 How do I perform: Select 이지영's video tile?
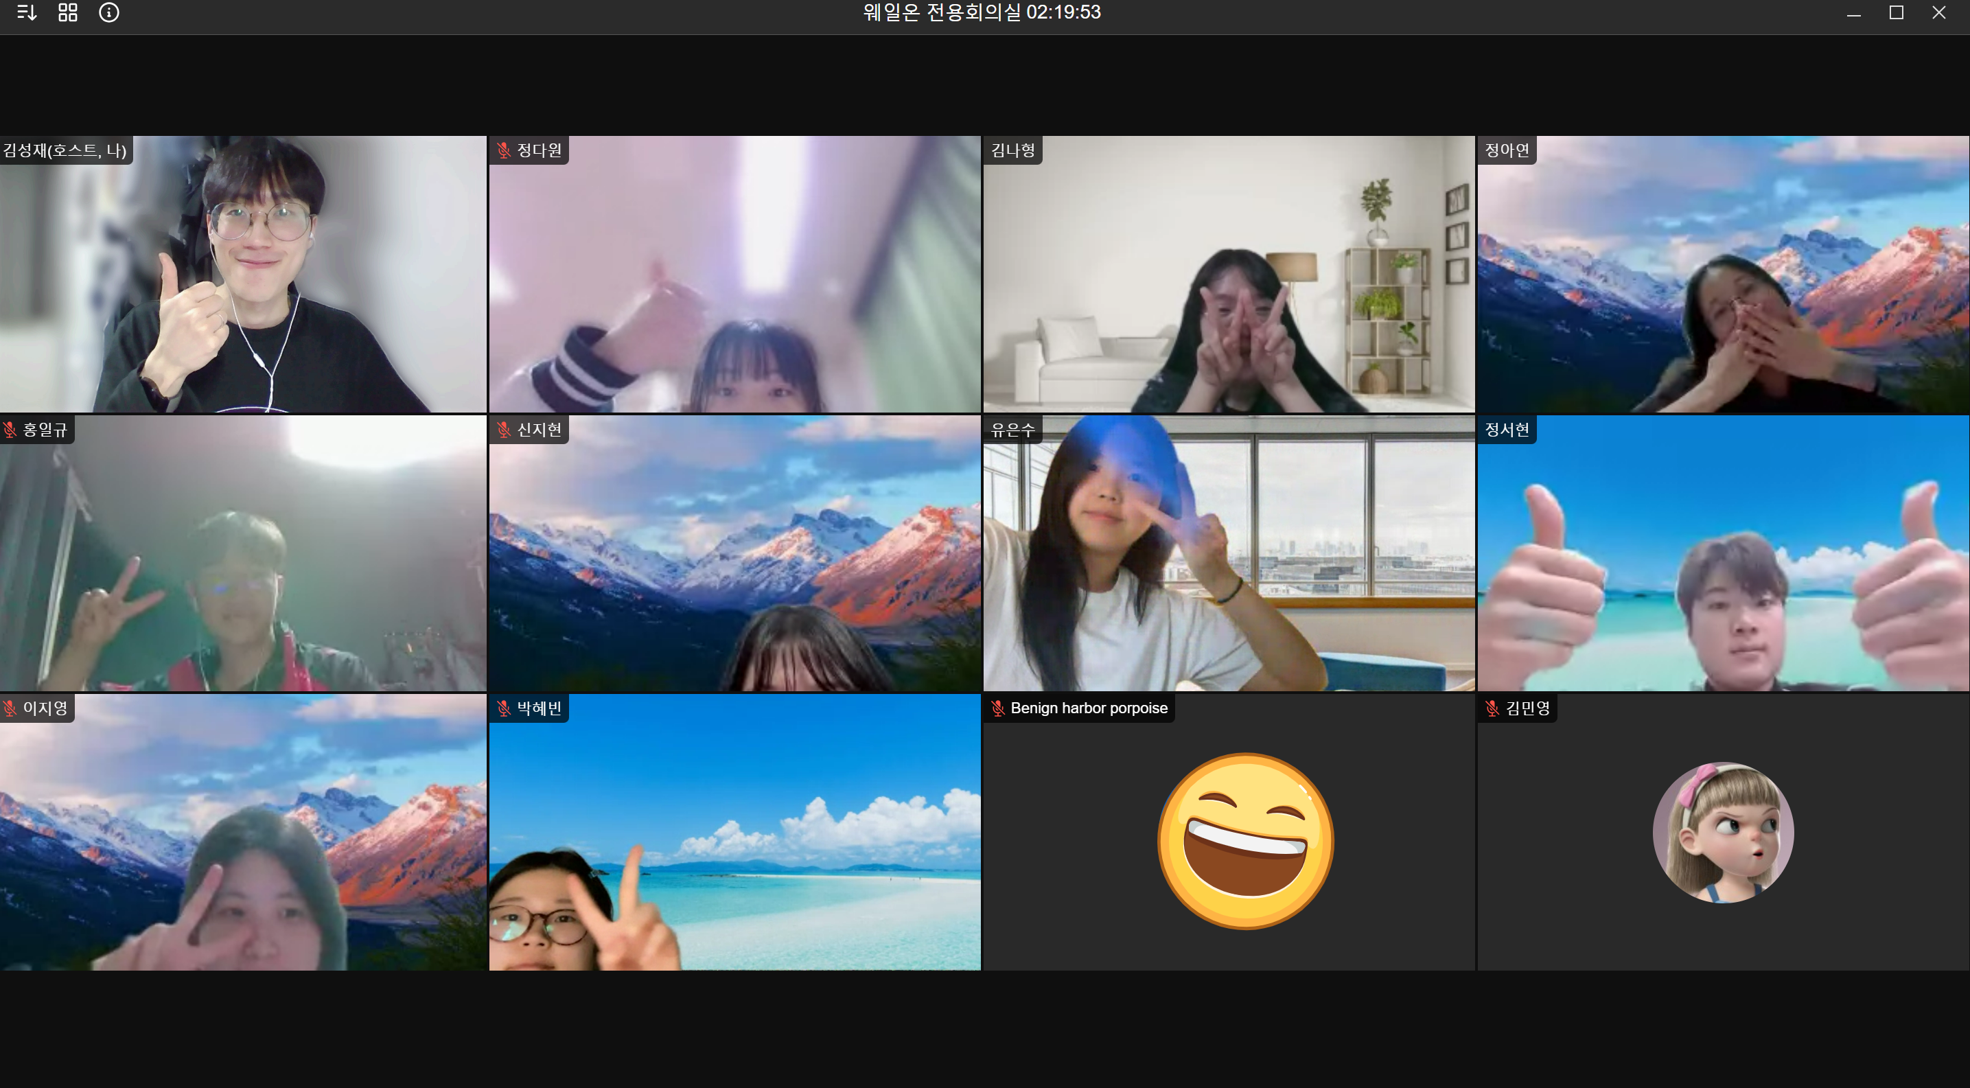[x=243, y=833]
